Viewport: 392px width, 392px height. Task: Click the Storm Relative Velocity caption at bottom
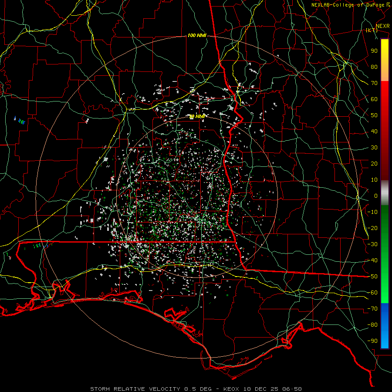196,389
